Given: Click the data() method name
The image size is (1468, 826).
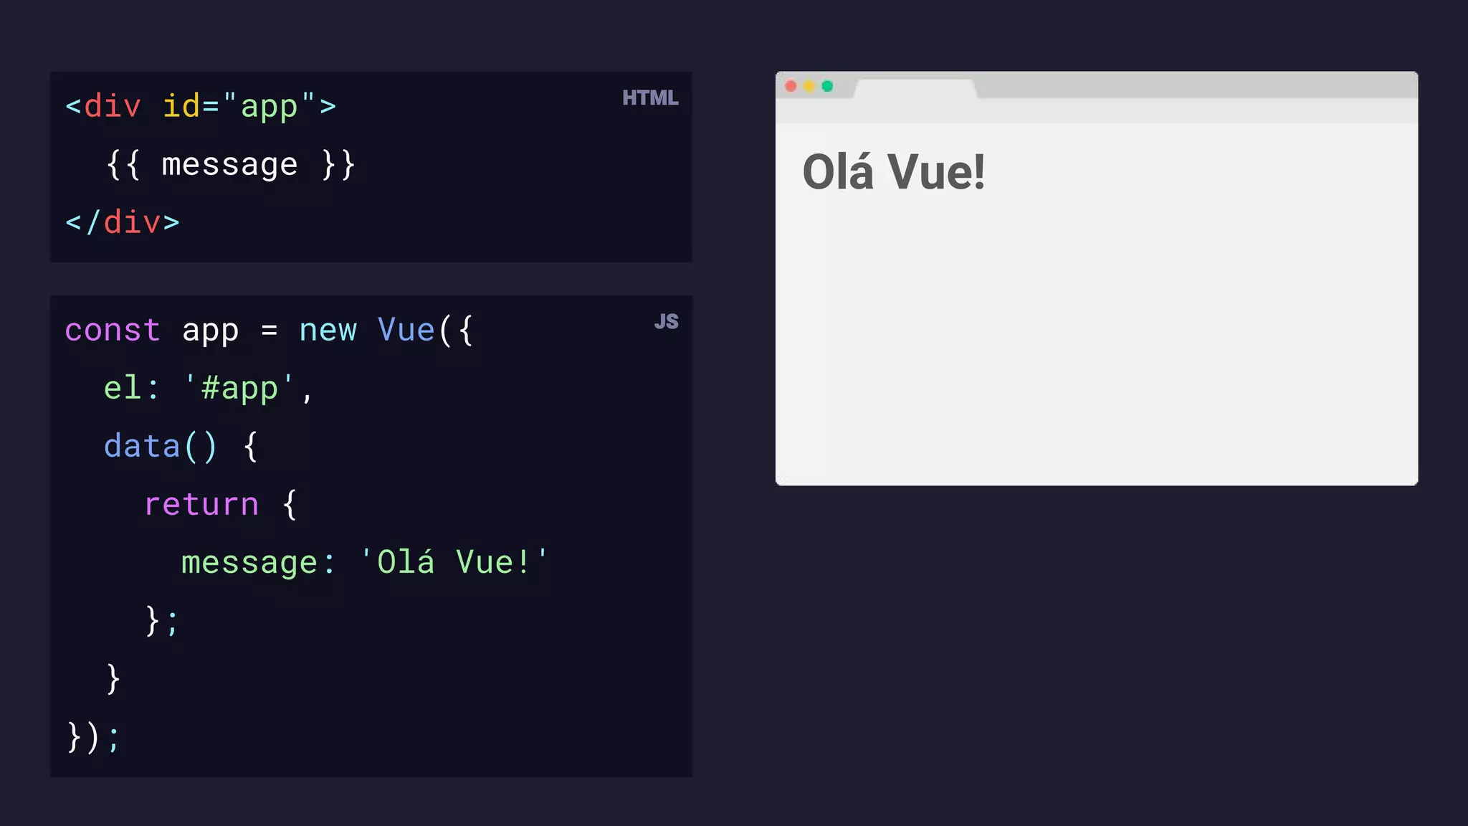Looking at the screenshot, I should tap(142, 447).
